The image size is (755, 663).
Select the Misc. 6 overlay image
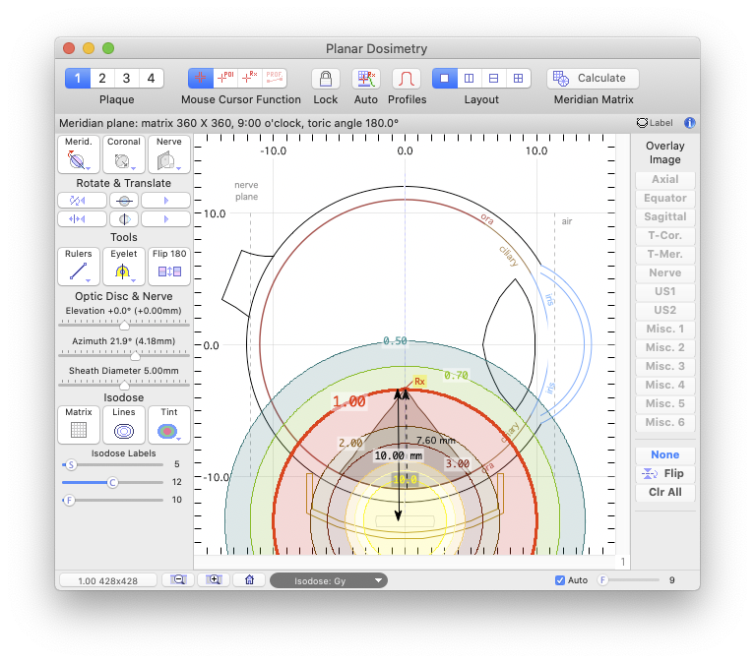(x=665, y=422)
